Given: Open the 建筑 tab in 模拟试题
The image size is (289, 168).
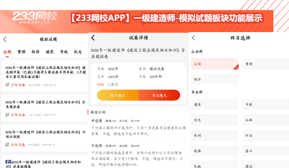Looking at the screenshot, I should pos(50,52).
